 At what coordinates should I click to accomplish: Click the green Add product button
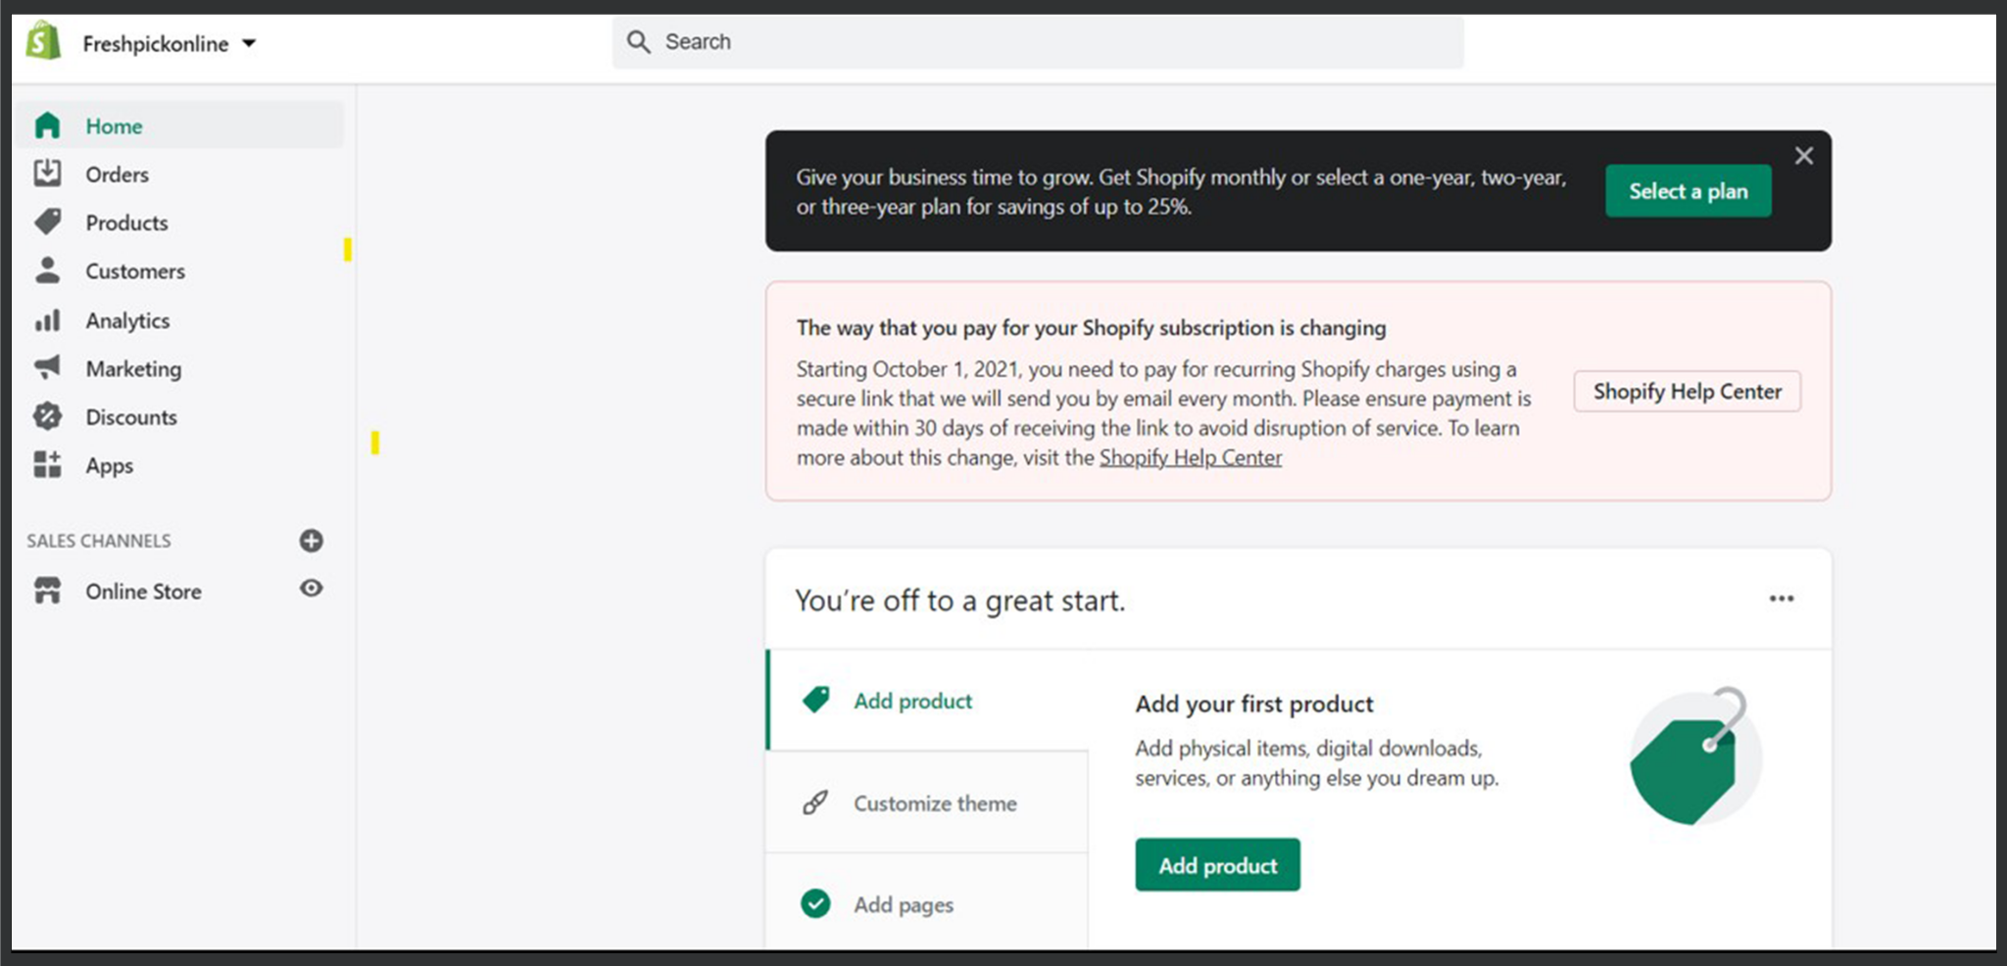1217,865
